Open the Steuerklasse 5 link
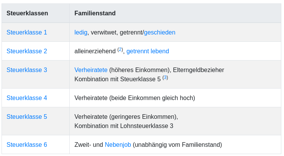 click(x=27, y=117)
